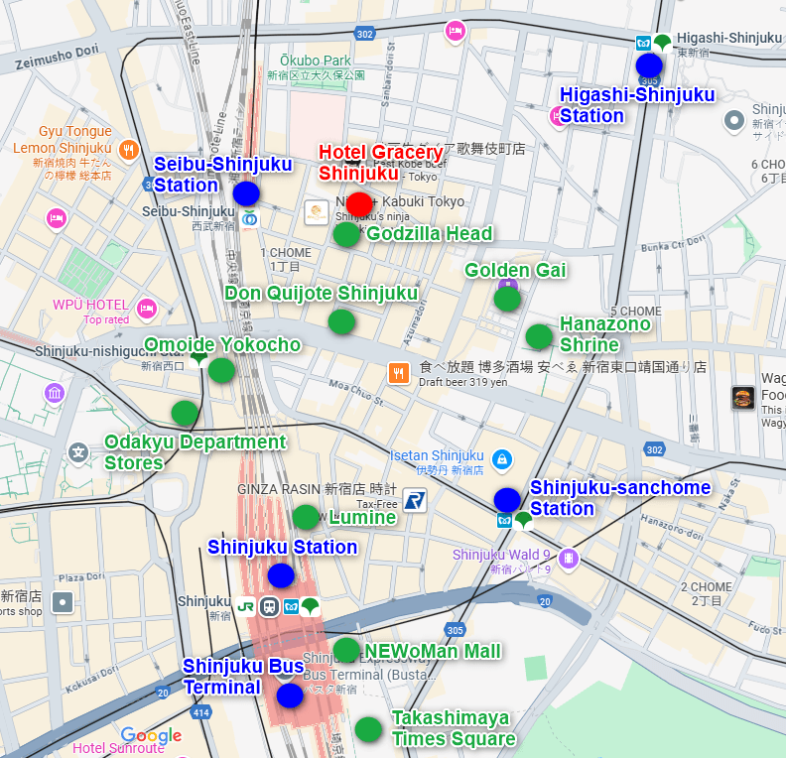Click the burger photo thumbnail on the right
The image size is (786, 758).
click(743, 398)
